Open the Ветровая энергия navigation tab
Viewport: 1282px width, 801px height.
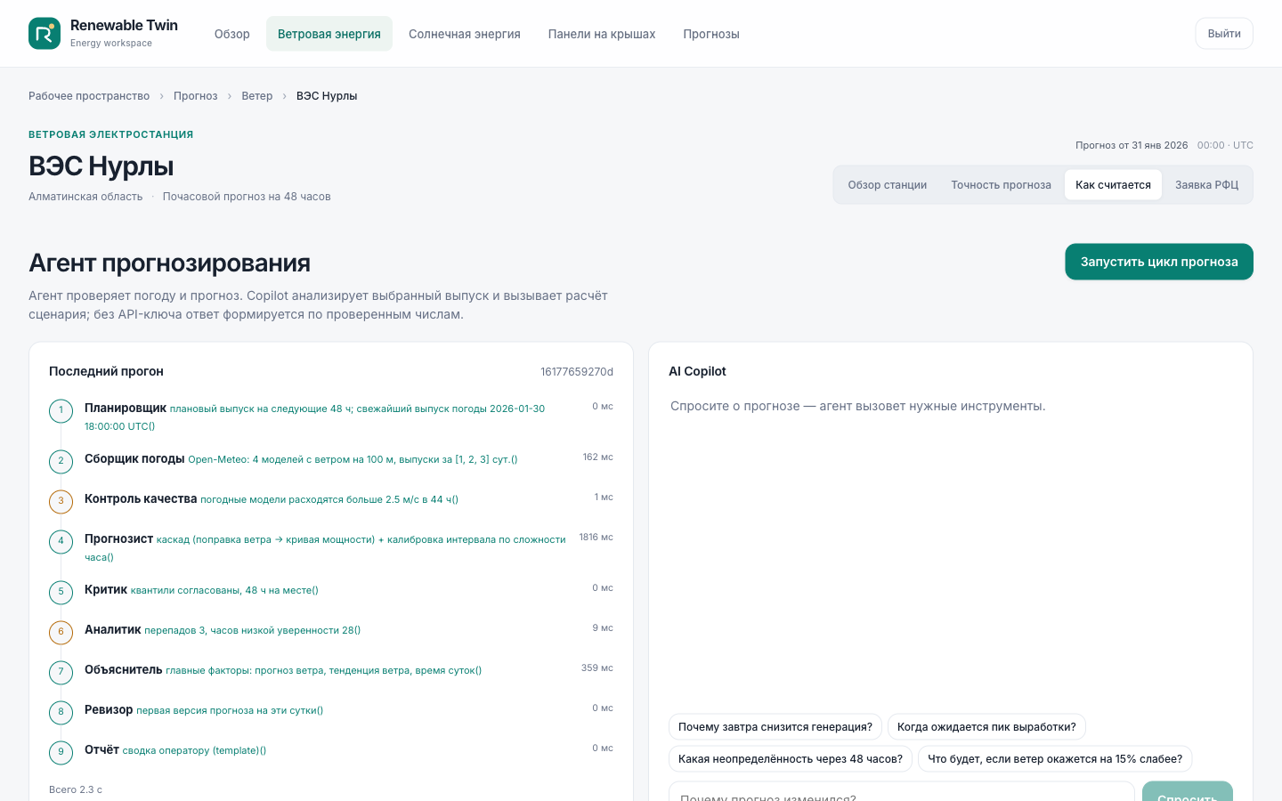click(x=329, y=34)
